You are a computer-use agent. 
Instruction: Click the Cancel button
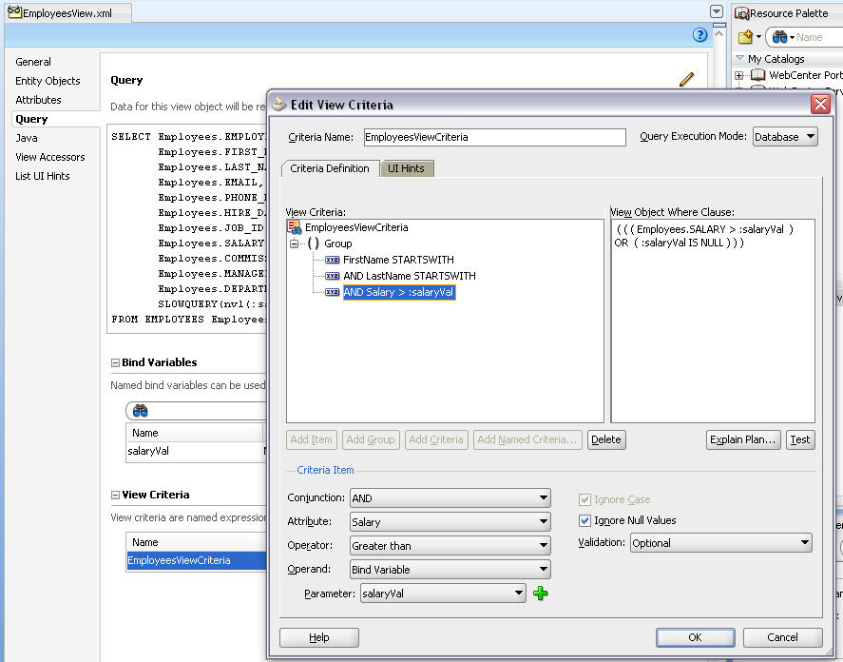(783, 637)
